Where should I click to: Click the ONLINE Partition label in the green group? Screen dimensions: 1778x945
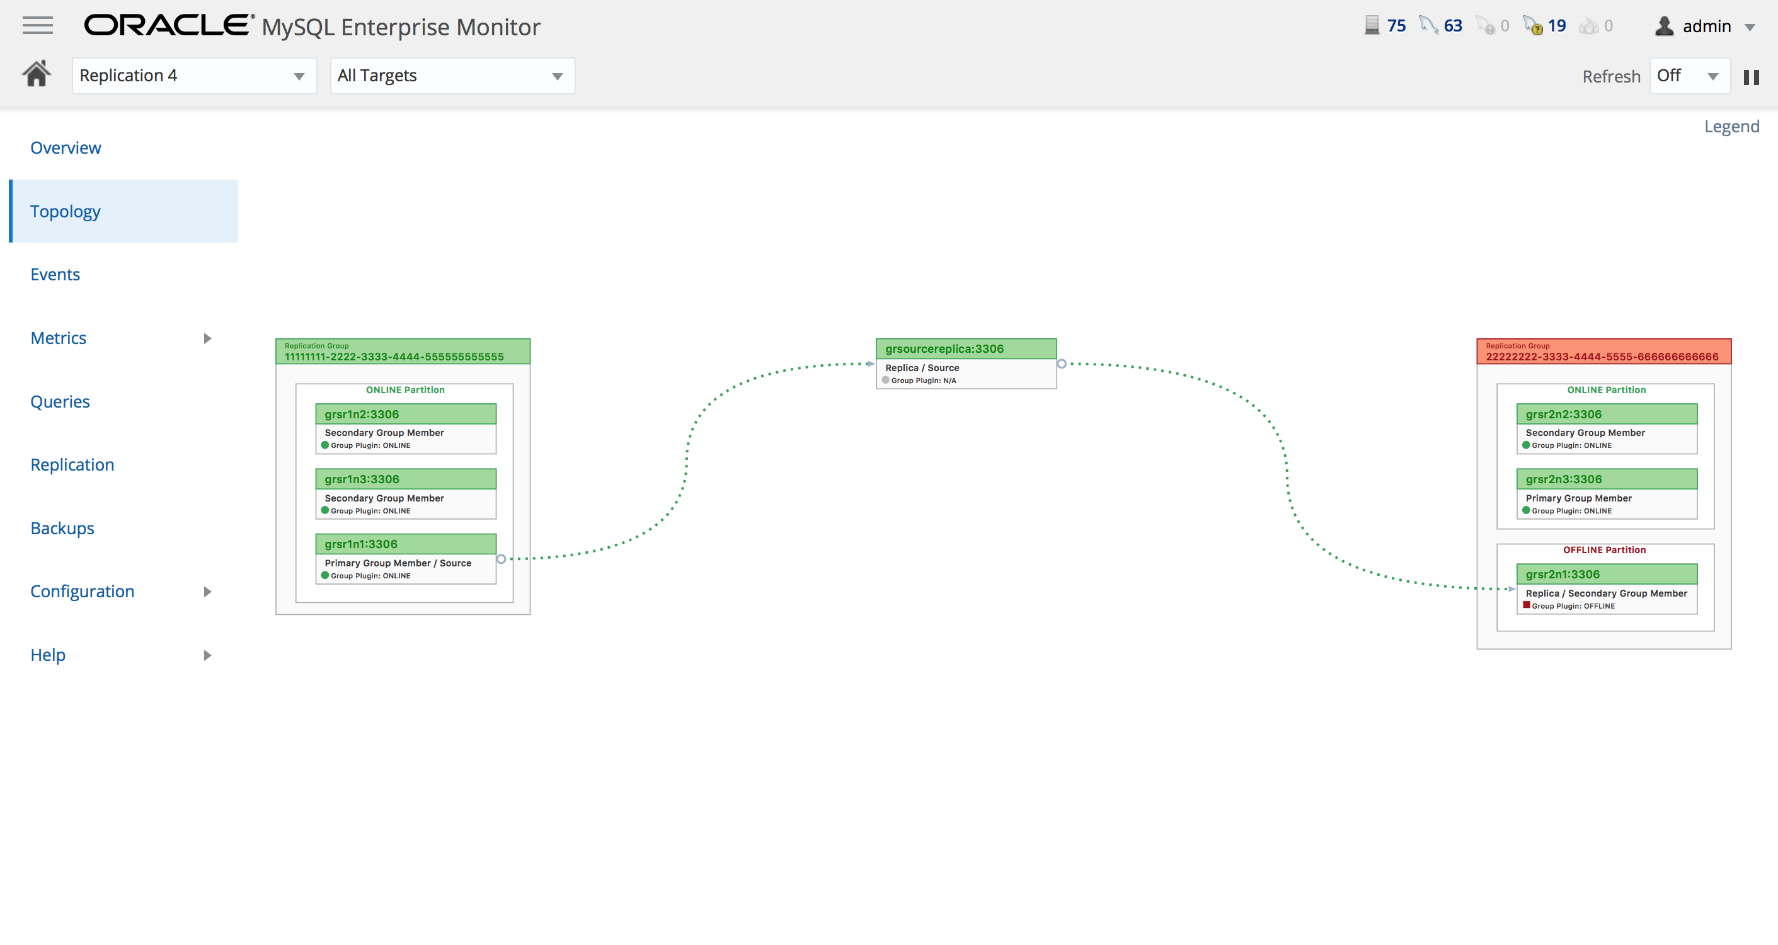coord(405,390)
